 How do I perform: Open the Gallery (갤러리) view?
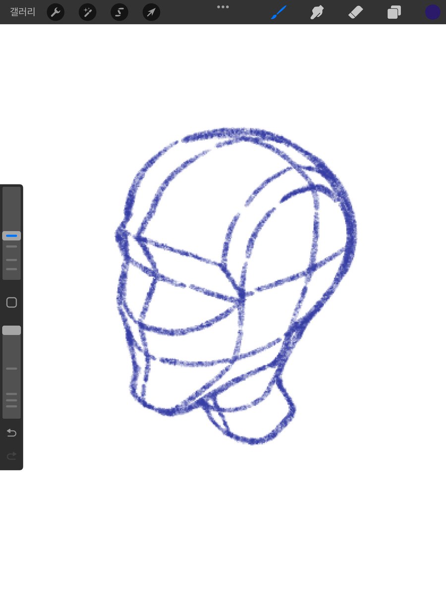[x=23, y=12]
